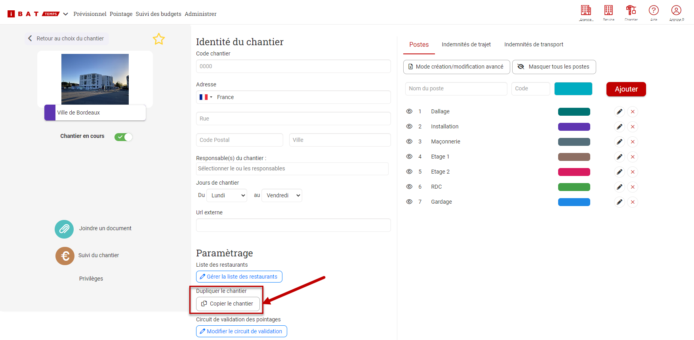The width and height of the screenshot is (694, 340).
Task: Delete the Maçonnerie poste
Action: click(633, 142)
